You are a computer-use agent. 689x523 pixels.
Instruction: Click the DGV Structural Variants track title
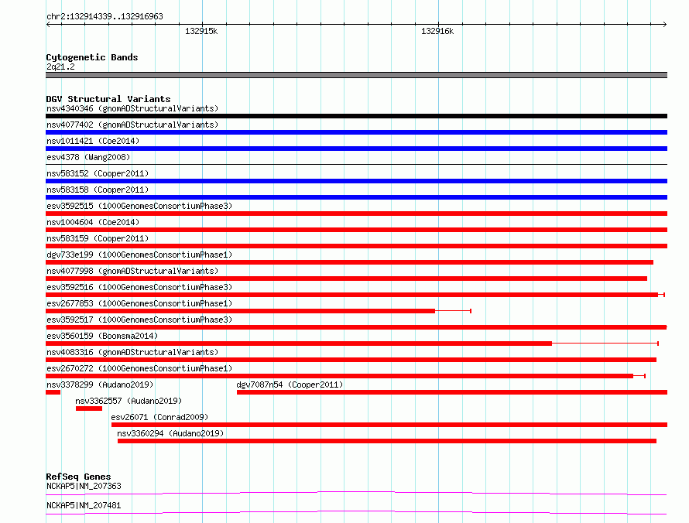click(x=108, y=99)
